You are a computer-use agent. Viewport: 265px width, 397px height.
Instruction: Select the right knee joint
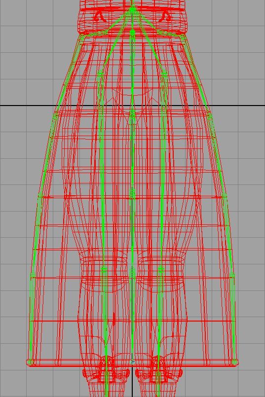[161, 269]
